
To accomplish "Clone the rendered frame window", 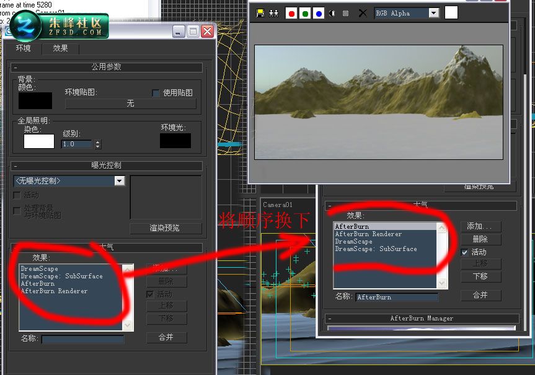I will pyautogui.click(x=273, y=13).
